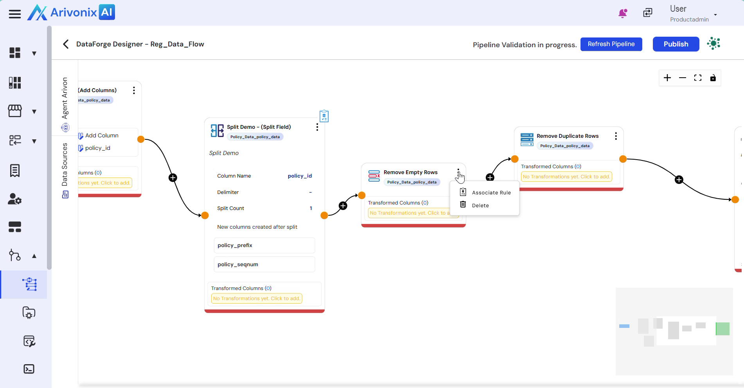Open Split Demo node three-dot menu

[317, 127]
